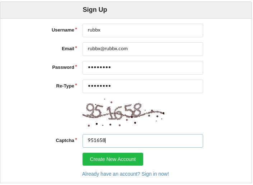Click the Captcha text input
Screen dimensions: 253x185
click(x=142, y=141)
